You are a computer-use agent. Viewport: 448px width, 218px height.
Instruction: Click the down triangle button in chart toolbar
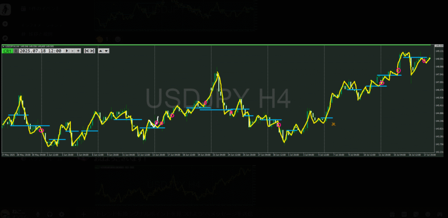click(x=106, y=51)
